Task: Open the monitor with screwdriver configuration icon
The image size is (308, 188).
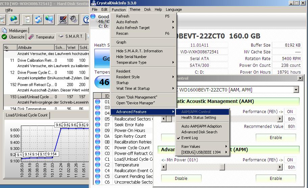Action: pyautogui.click(x=62, y=20)
